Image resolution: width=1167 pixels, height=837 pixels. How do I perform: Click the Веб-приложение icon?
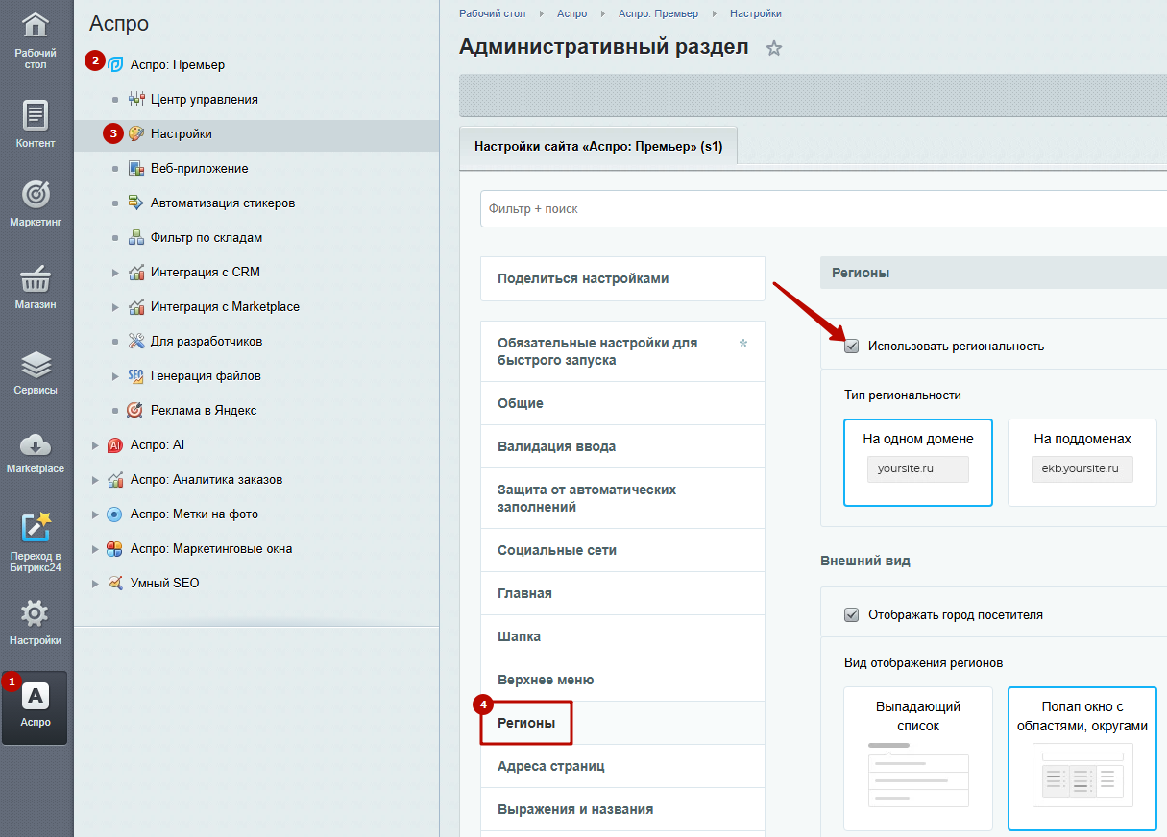coord(135,169)
